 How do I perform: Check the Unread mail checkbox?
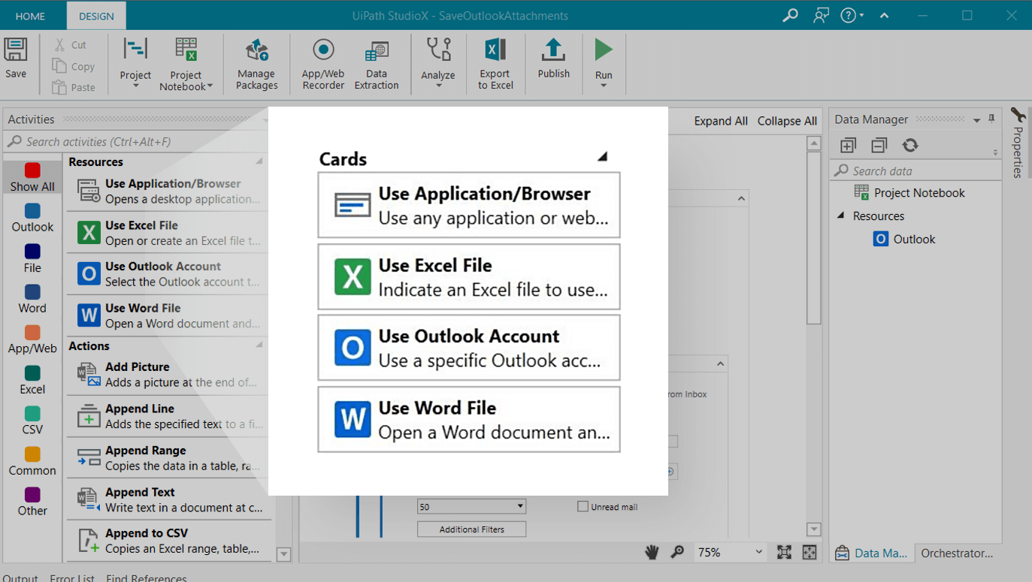coord(583,506)
